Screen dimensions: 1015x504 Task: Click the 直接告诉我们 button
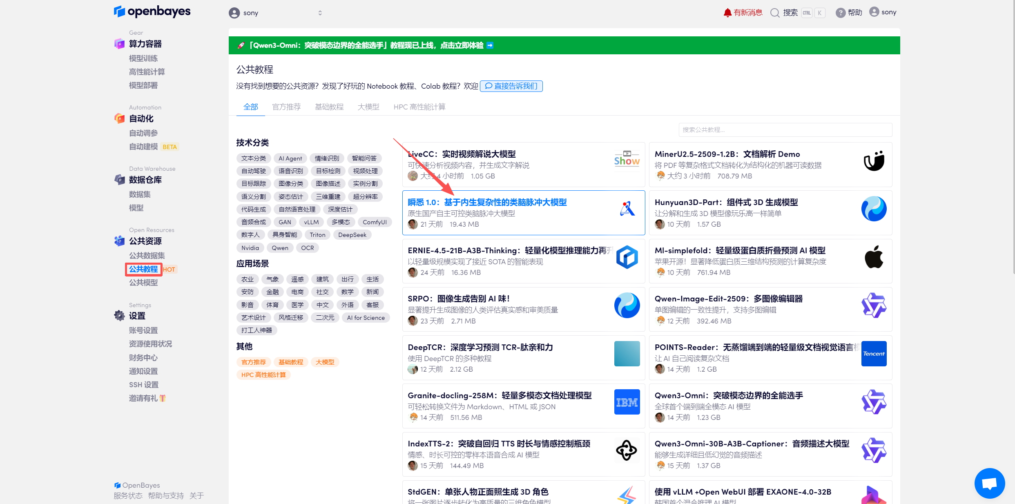pyautogui.click(x=511, y=86)
